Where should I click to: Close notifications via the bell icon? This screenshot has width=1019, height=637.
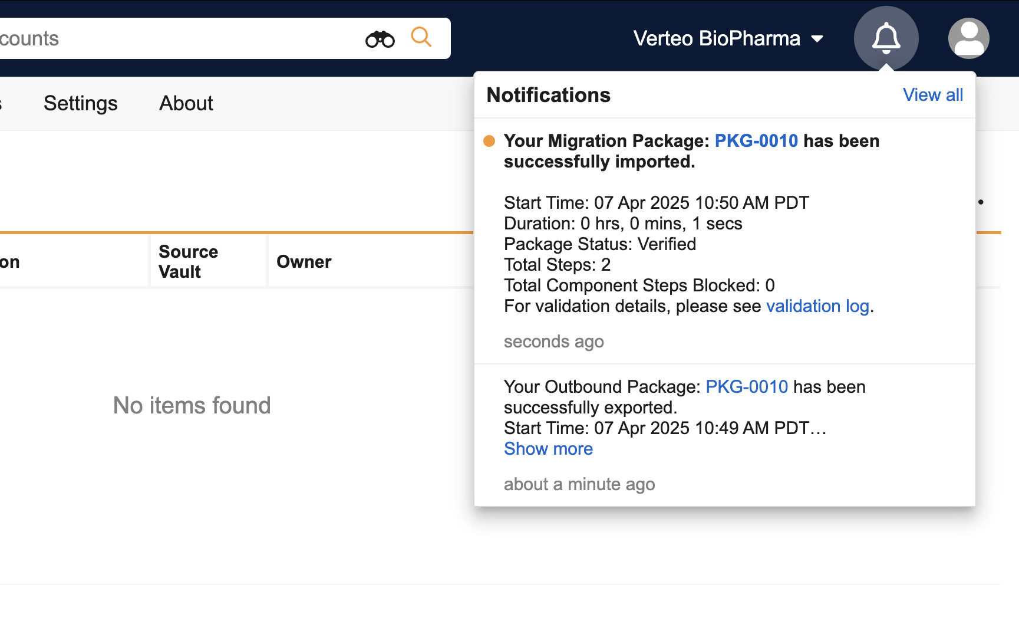tap(886, 38)
